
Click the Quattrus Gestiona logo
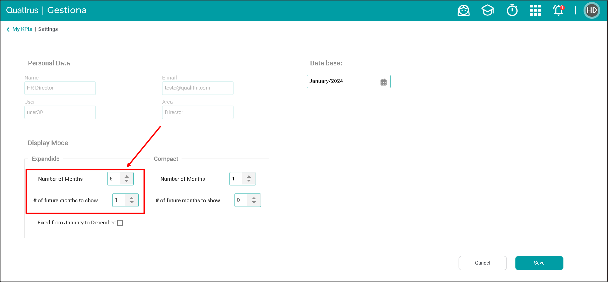point(46,10)
